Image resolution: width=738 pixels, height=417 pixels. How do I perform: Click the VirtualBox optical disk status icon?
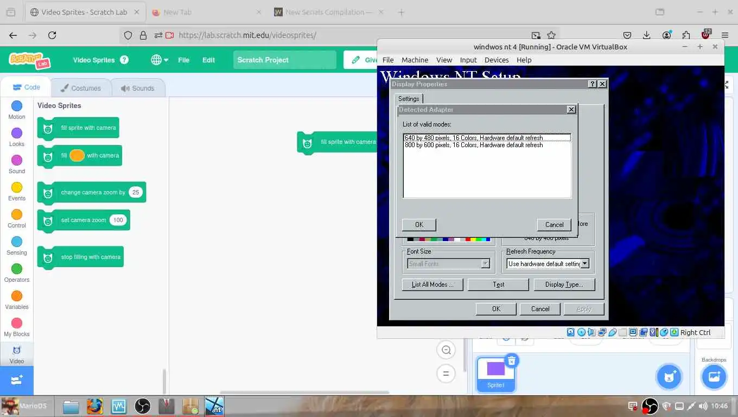coord(581,332)
